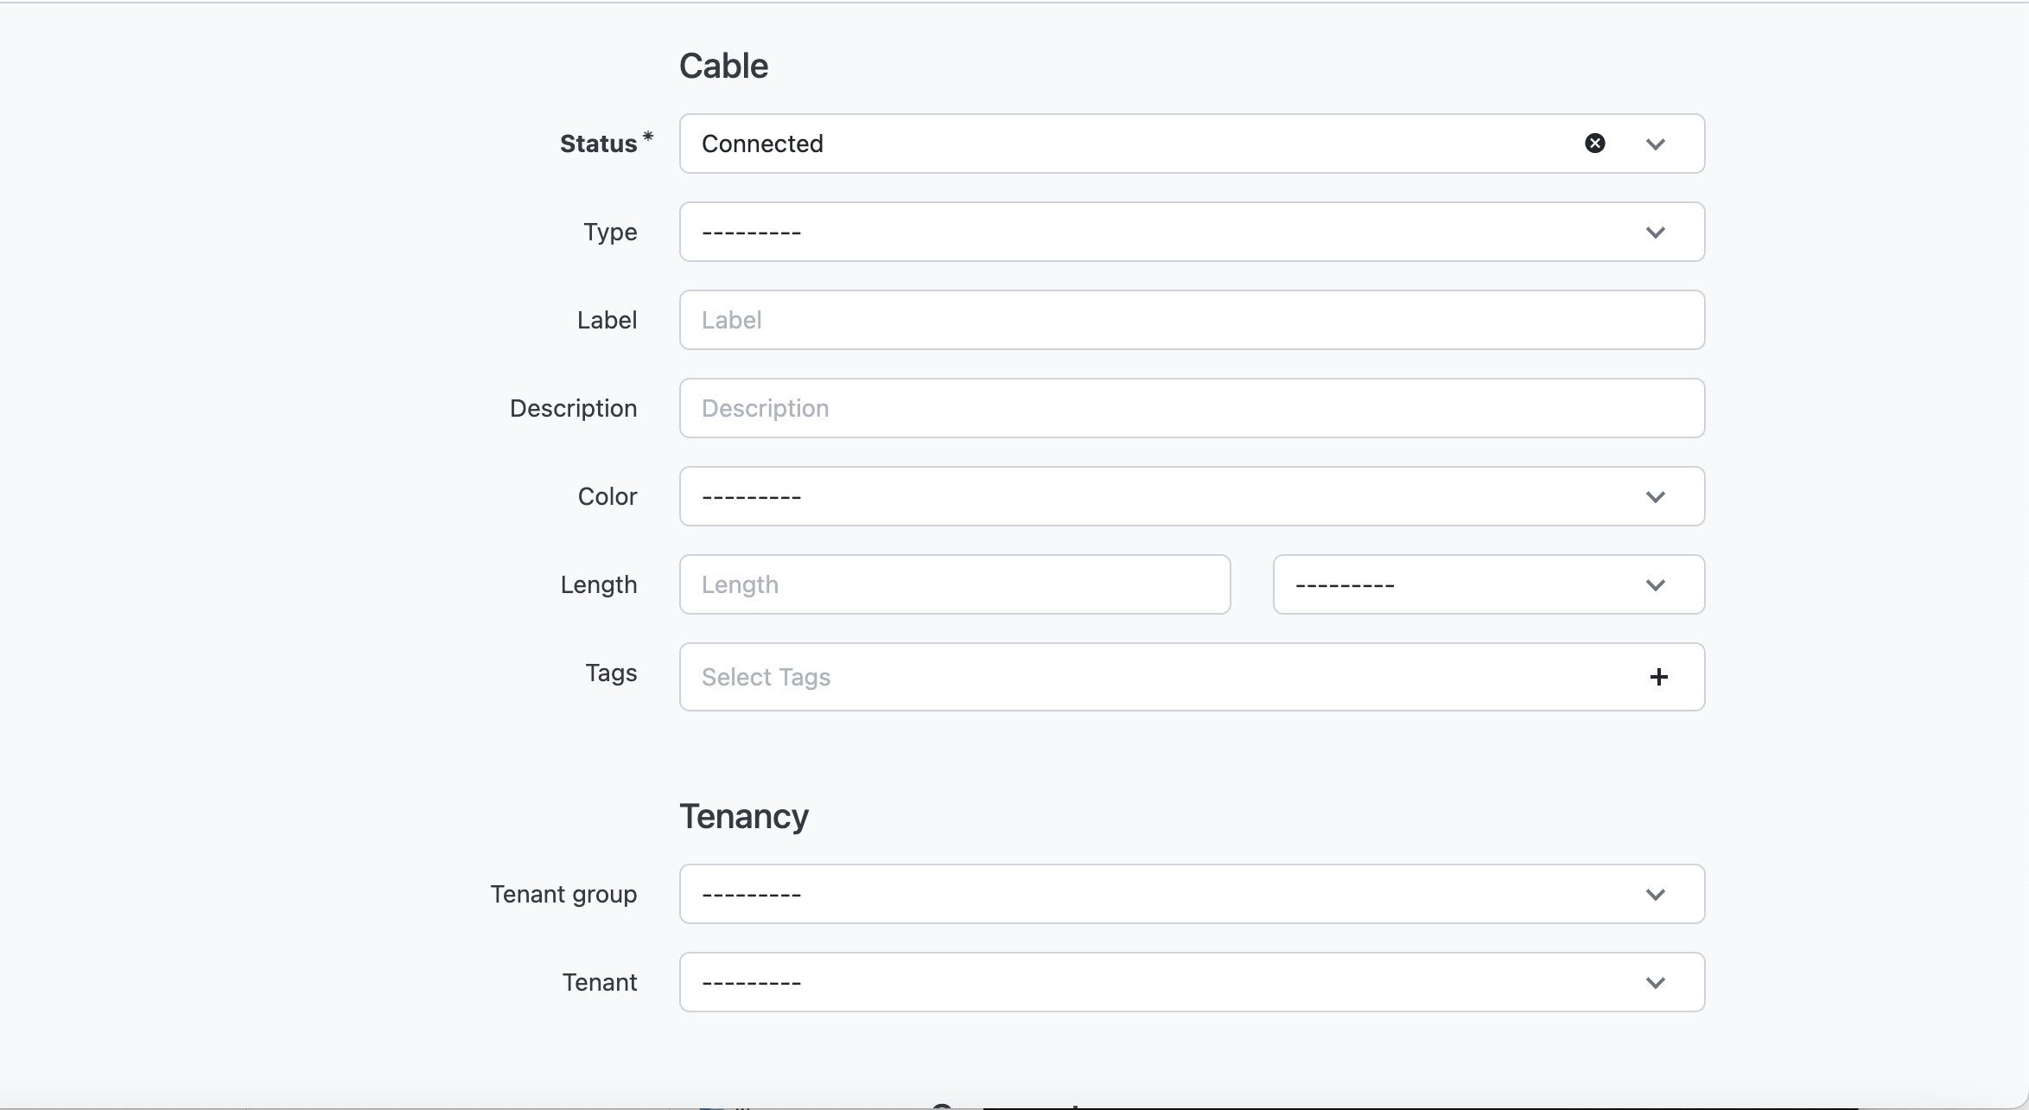The width and height of the screenshot is (2029, 1110).
Task: Focus the Label text input
Action: tap(1191, 320)
